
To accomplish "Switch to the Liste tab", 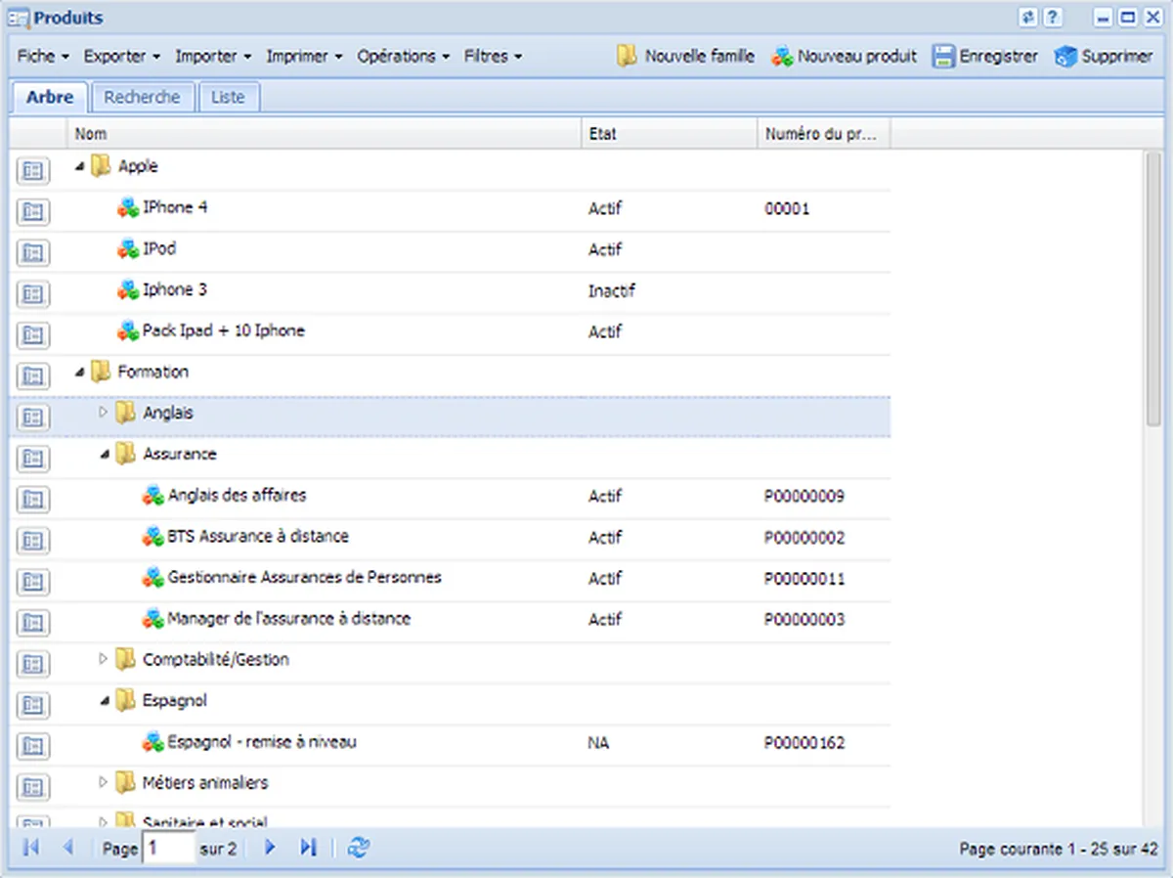I will [x=228, y=98].
